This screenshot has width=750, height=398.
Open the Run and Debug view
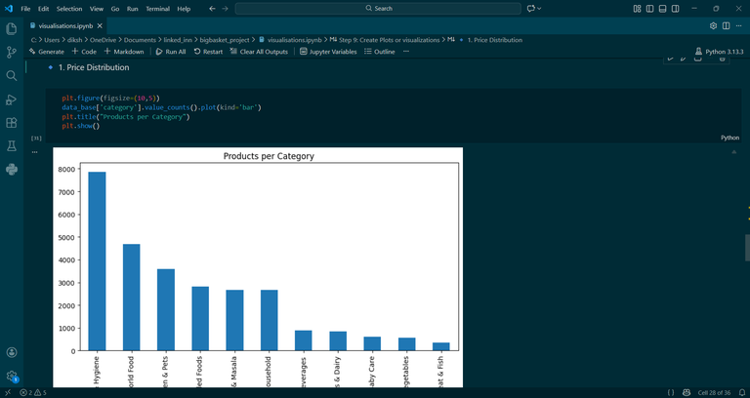click(12, 99)
